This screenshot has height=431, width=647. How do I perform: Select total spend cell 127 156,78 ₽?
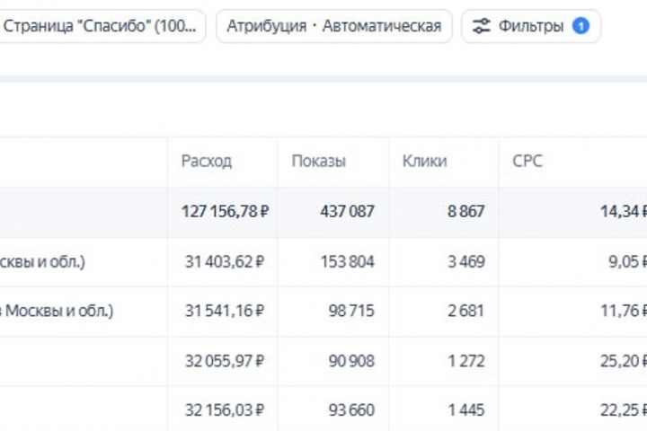(226, 212)
